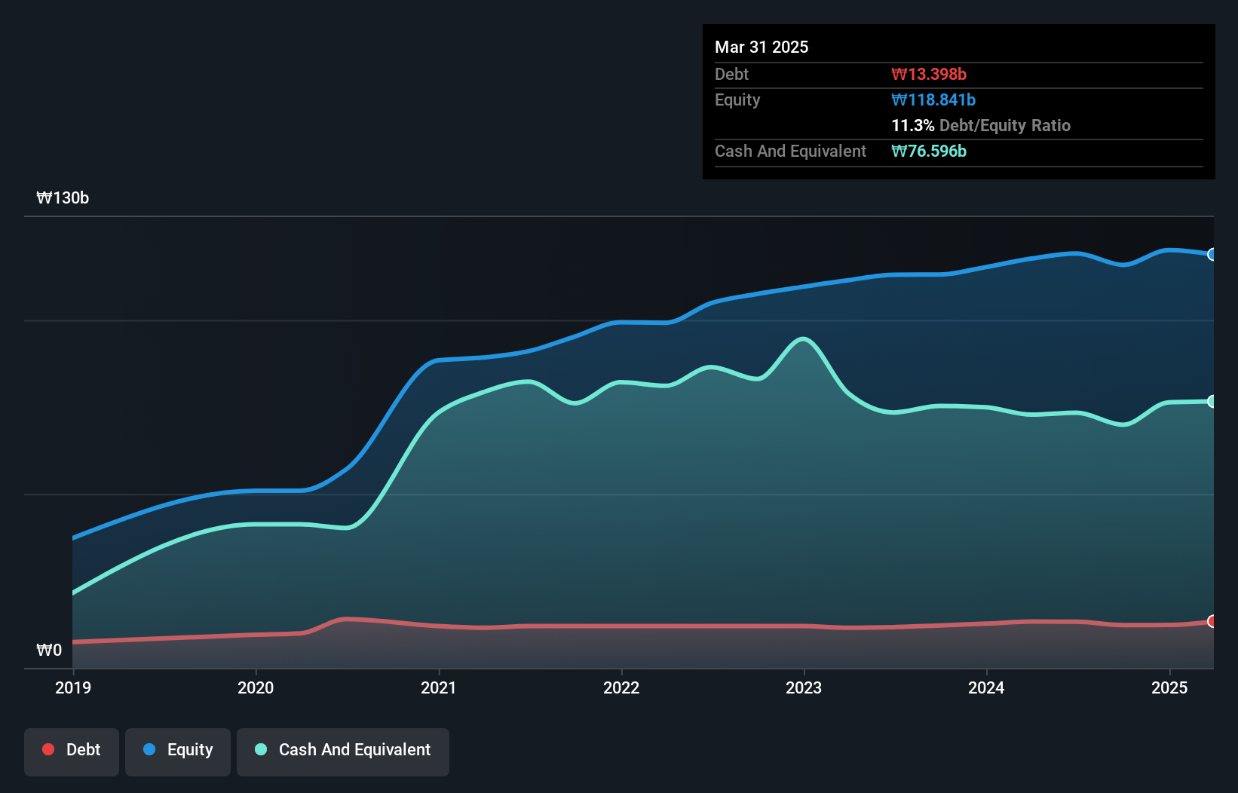Viewport: 1238px width, 793px height.
Task: Click the red Debt legend dot
Action: [x=48, y=749]
